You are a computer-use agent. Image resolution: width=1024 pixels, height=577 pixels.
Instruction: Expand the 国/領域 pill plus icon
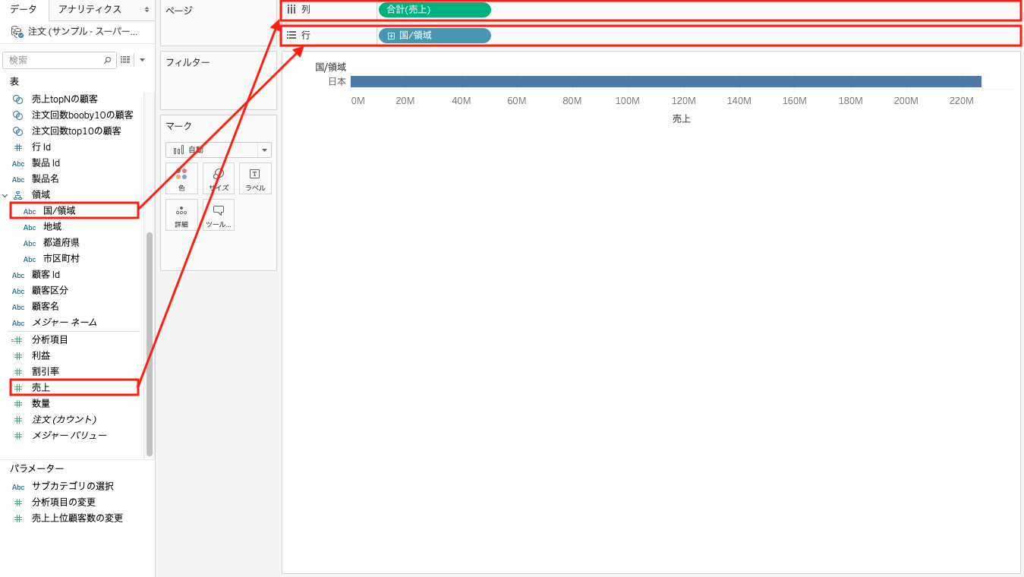(391, 36)
